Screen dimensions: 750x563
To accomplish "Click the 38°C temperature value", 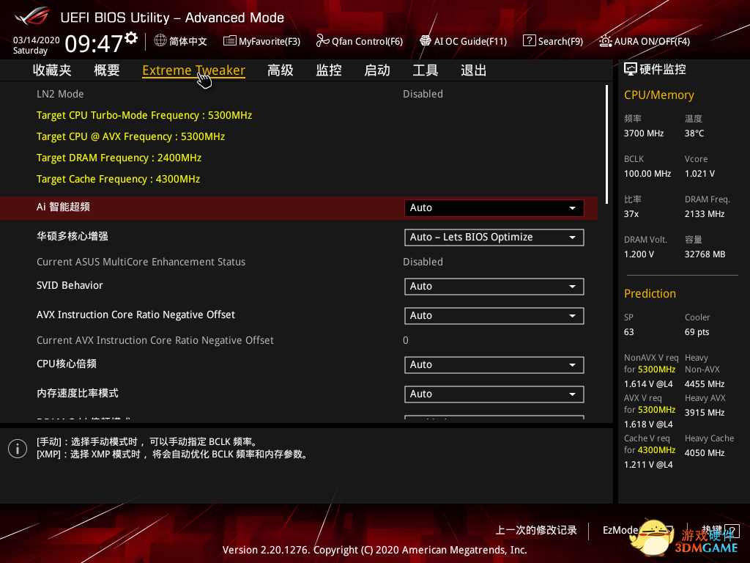I will (x=694, y=133).
